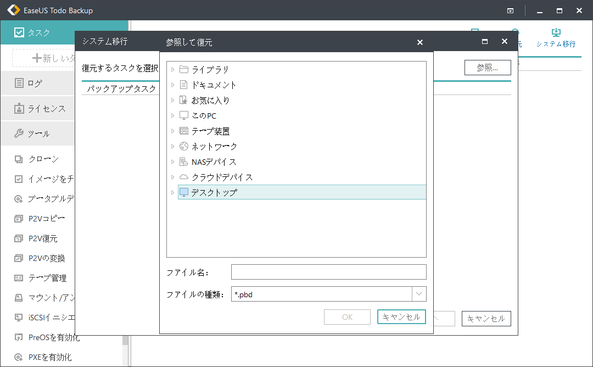Click the タスク checkmark icon in sidebar
This screenshot has width=593, height=367.
pyautogui.click(x=19, y=32)
